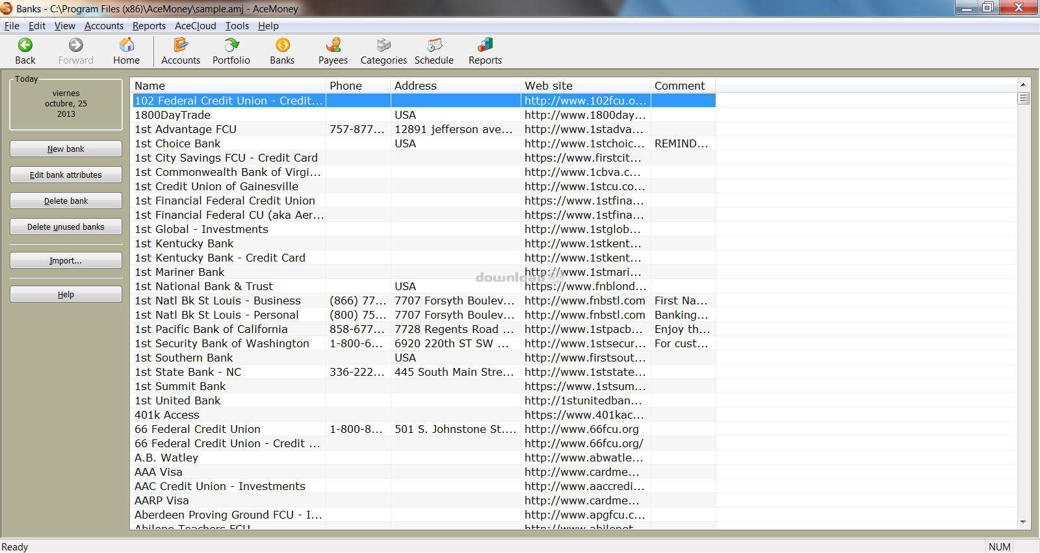Select the AARP Visa bank entry

[x=162, y=500]
